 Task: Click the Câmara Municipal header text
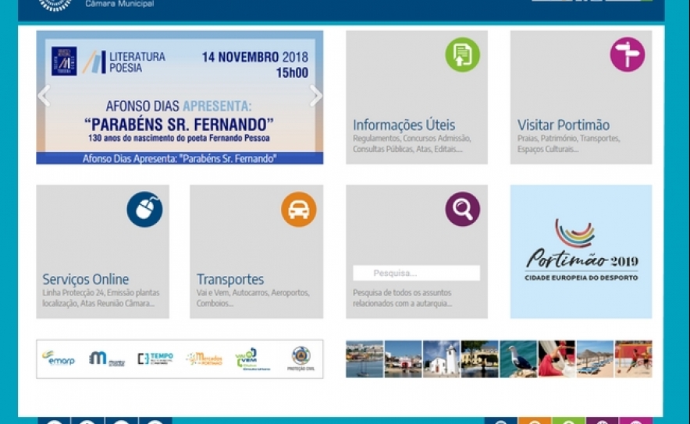119,4
